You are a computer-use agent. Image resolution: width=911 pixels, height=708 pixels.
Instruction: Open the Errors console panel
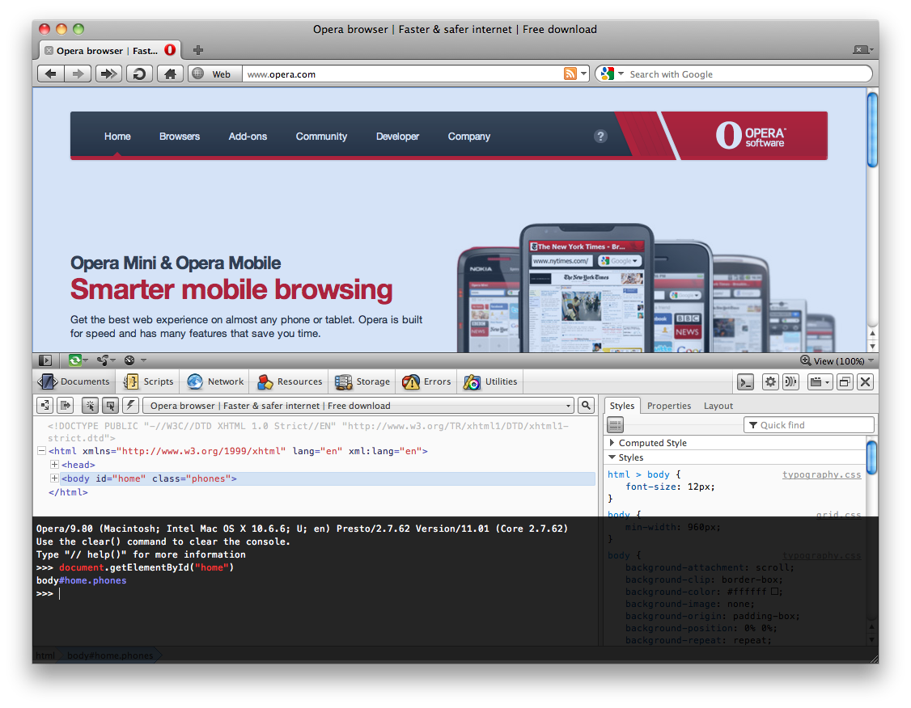426,381
